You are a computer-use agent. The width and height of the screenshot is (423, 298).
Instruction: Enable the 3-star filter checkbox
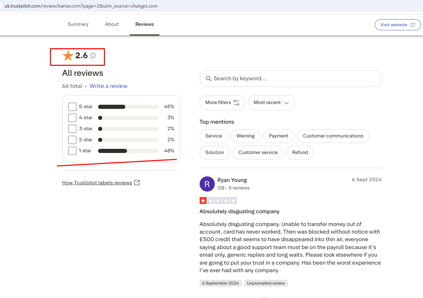click(72, 129)
